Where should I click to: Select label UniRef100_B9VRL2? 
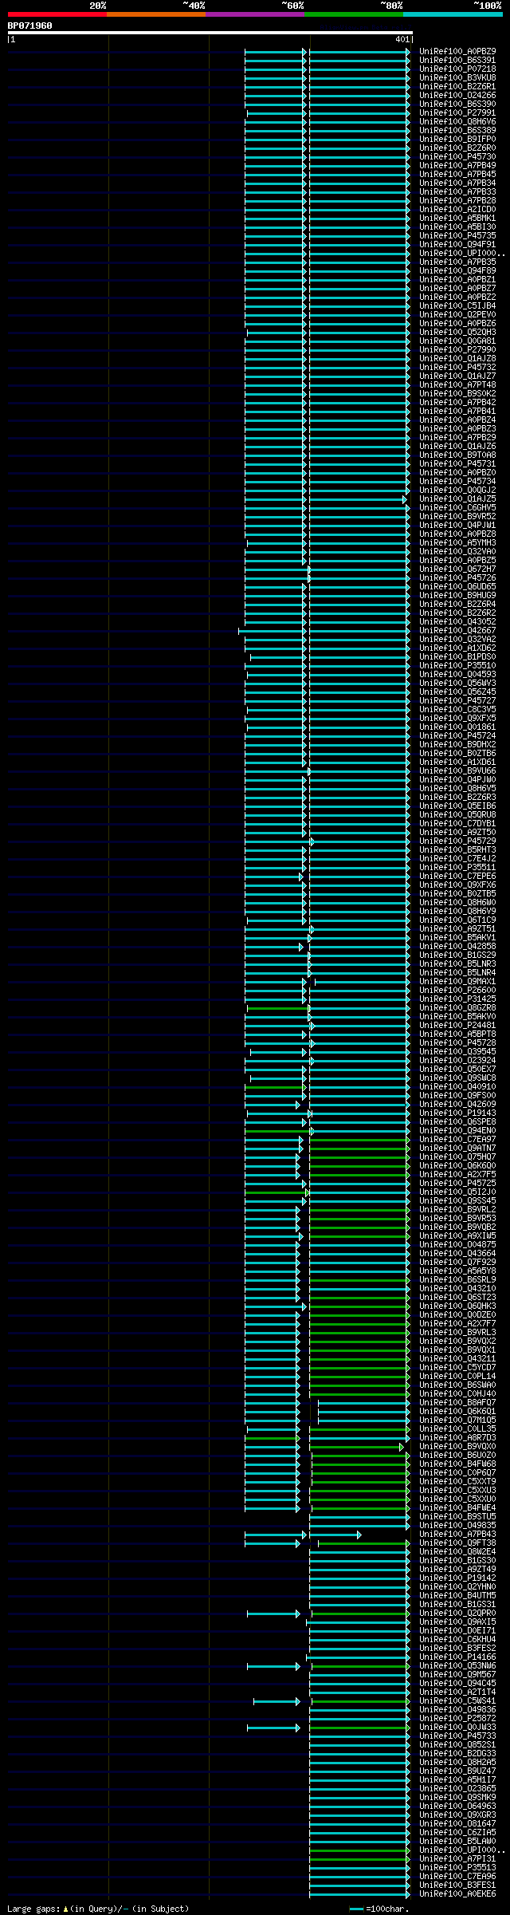pyautogui.click(x=457, y=1209)
